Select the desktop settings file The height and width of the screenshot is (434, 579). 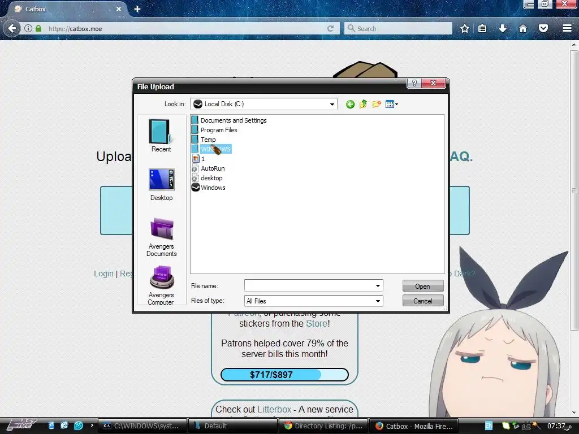point(207,178)
